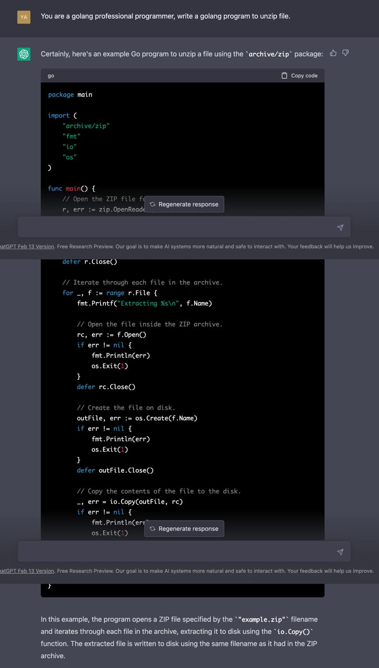Click the inline `io.Copy()` code in the explanation
The height and width of the screenshot is (668, 379).
(x=293, y=632)
